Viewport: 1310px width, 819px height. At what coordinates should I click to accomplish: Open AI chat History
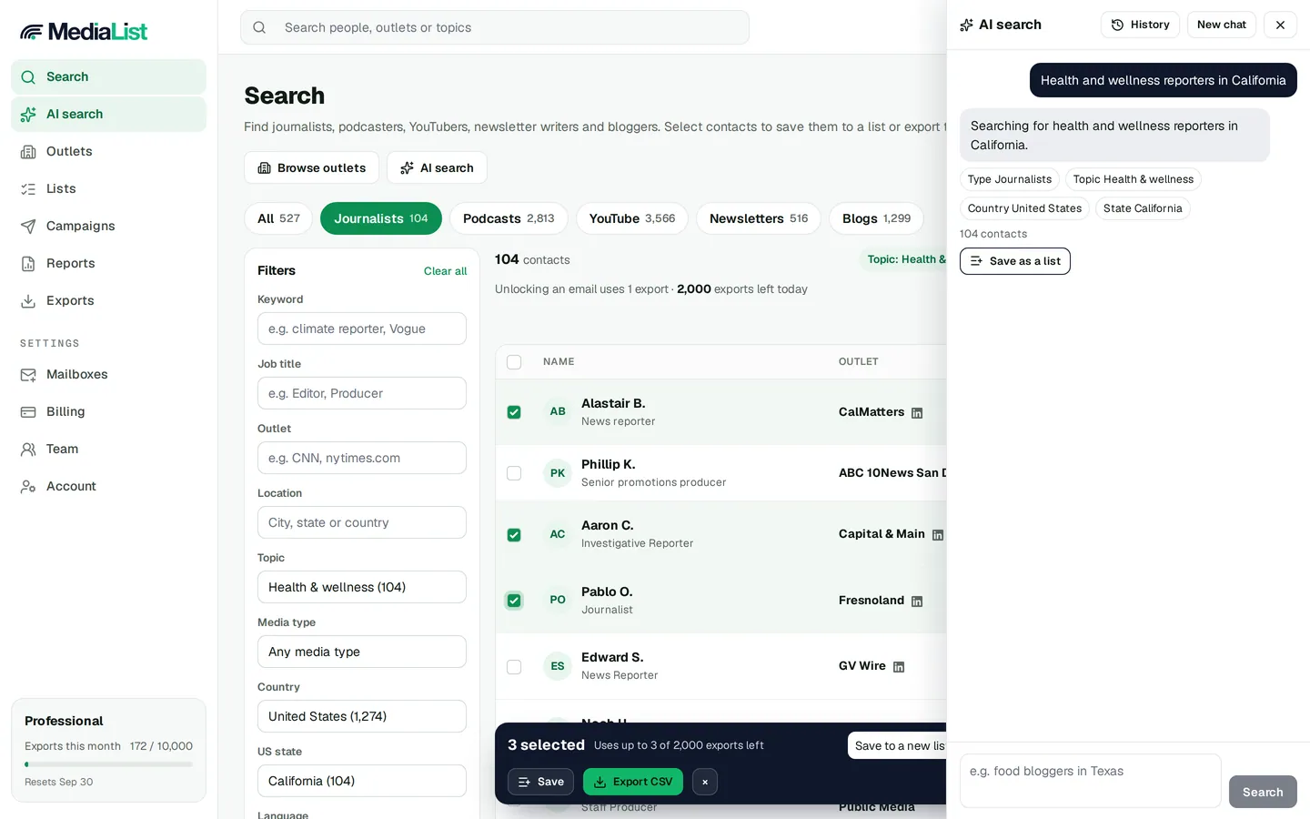tap(1140, 25)
